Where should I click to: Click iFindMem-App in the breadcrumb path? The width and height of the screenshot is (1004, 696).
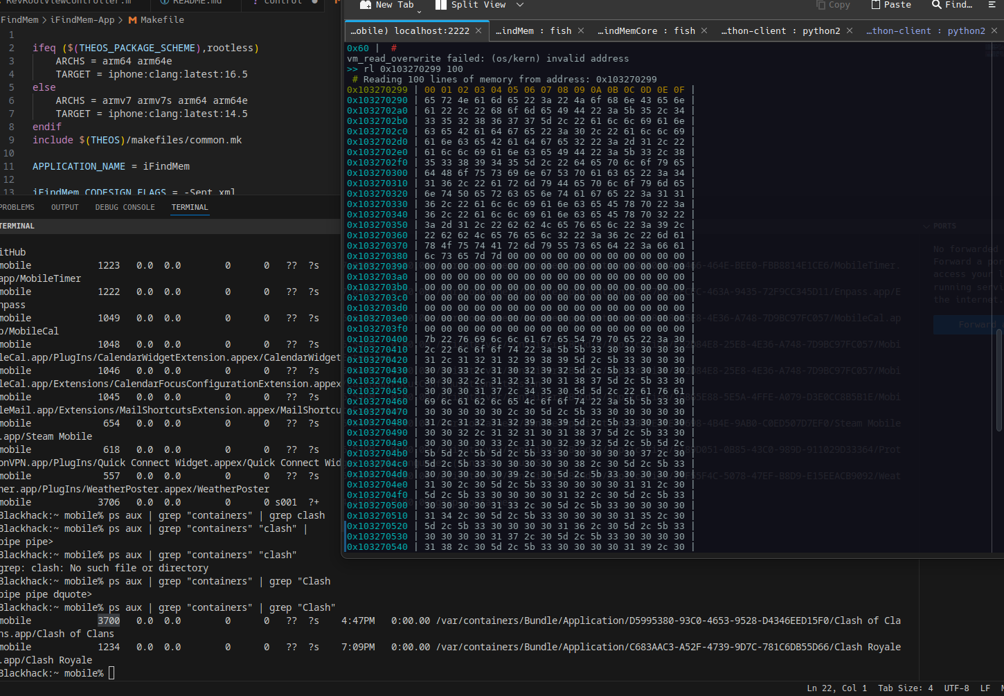pos(82,19)
